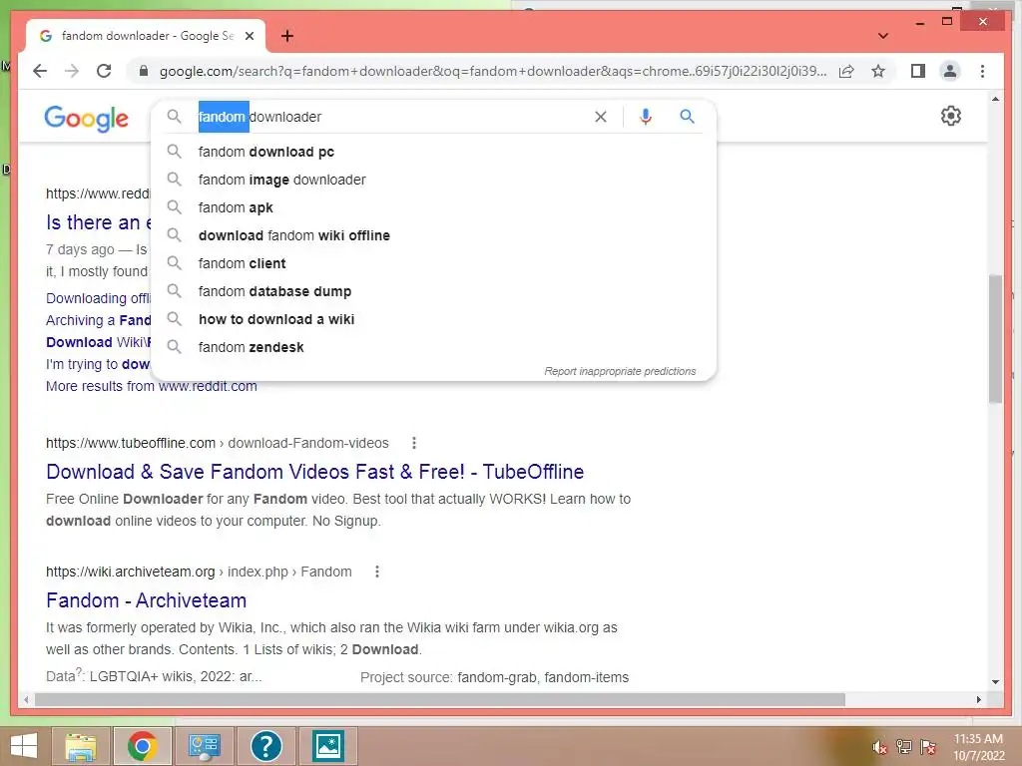Open options for TubeOffline result
This screenshot has width=1022, height=766.
413,443
